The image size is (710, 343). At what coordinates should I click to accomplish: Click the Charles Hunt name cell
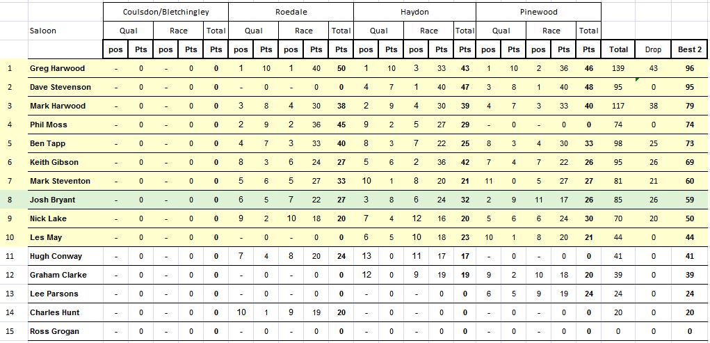pyautogui.click(x=55, y=312)
